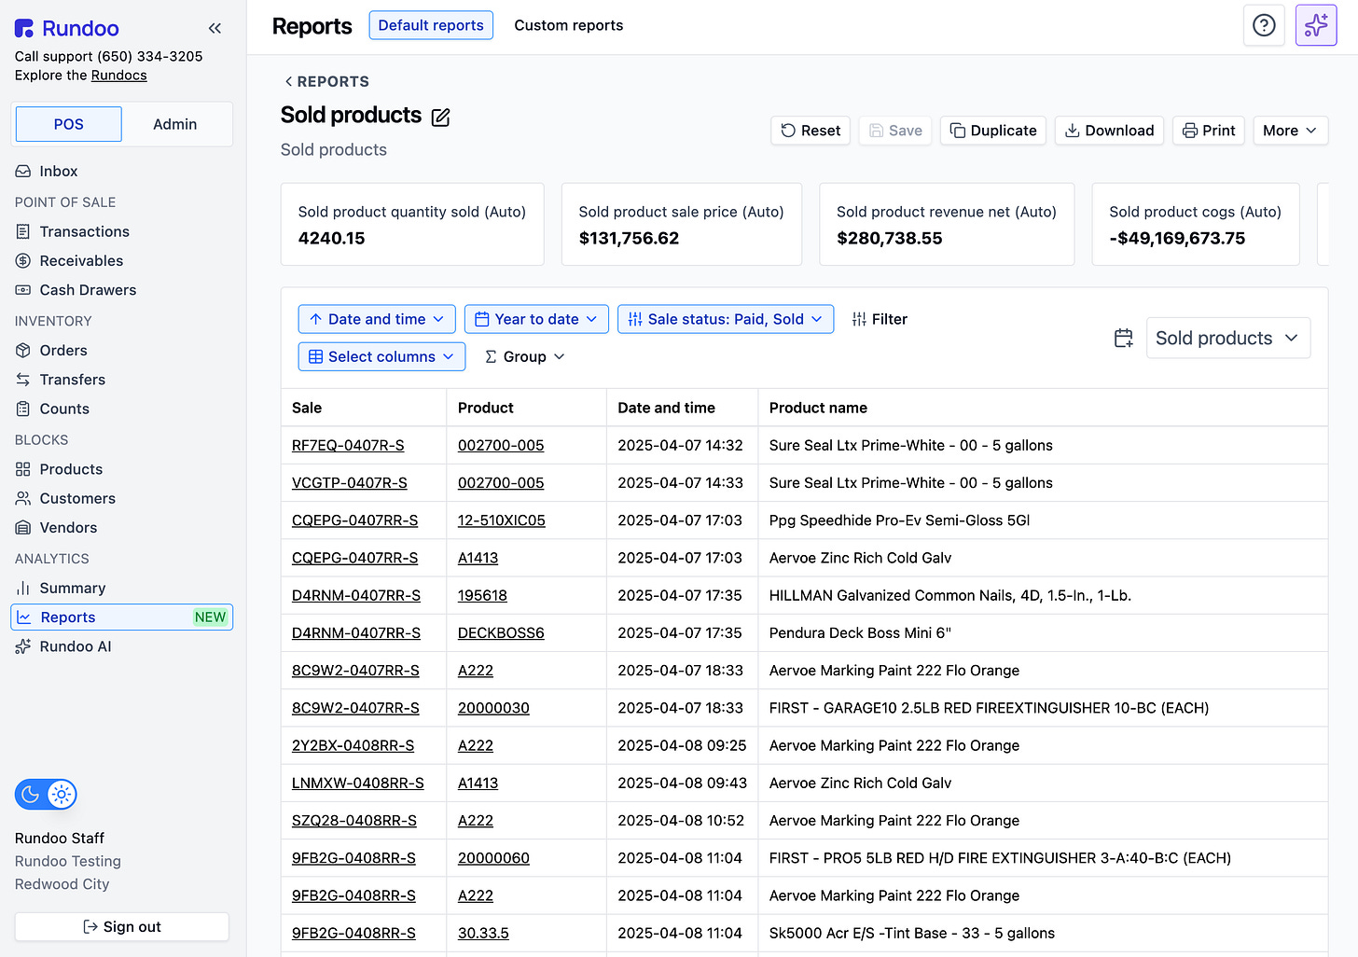Open sale 2Y2BX-0408RR-S

click(x=353, y=745)
